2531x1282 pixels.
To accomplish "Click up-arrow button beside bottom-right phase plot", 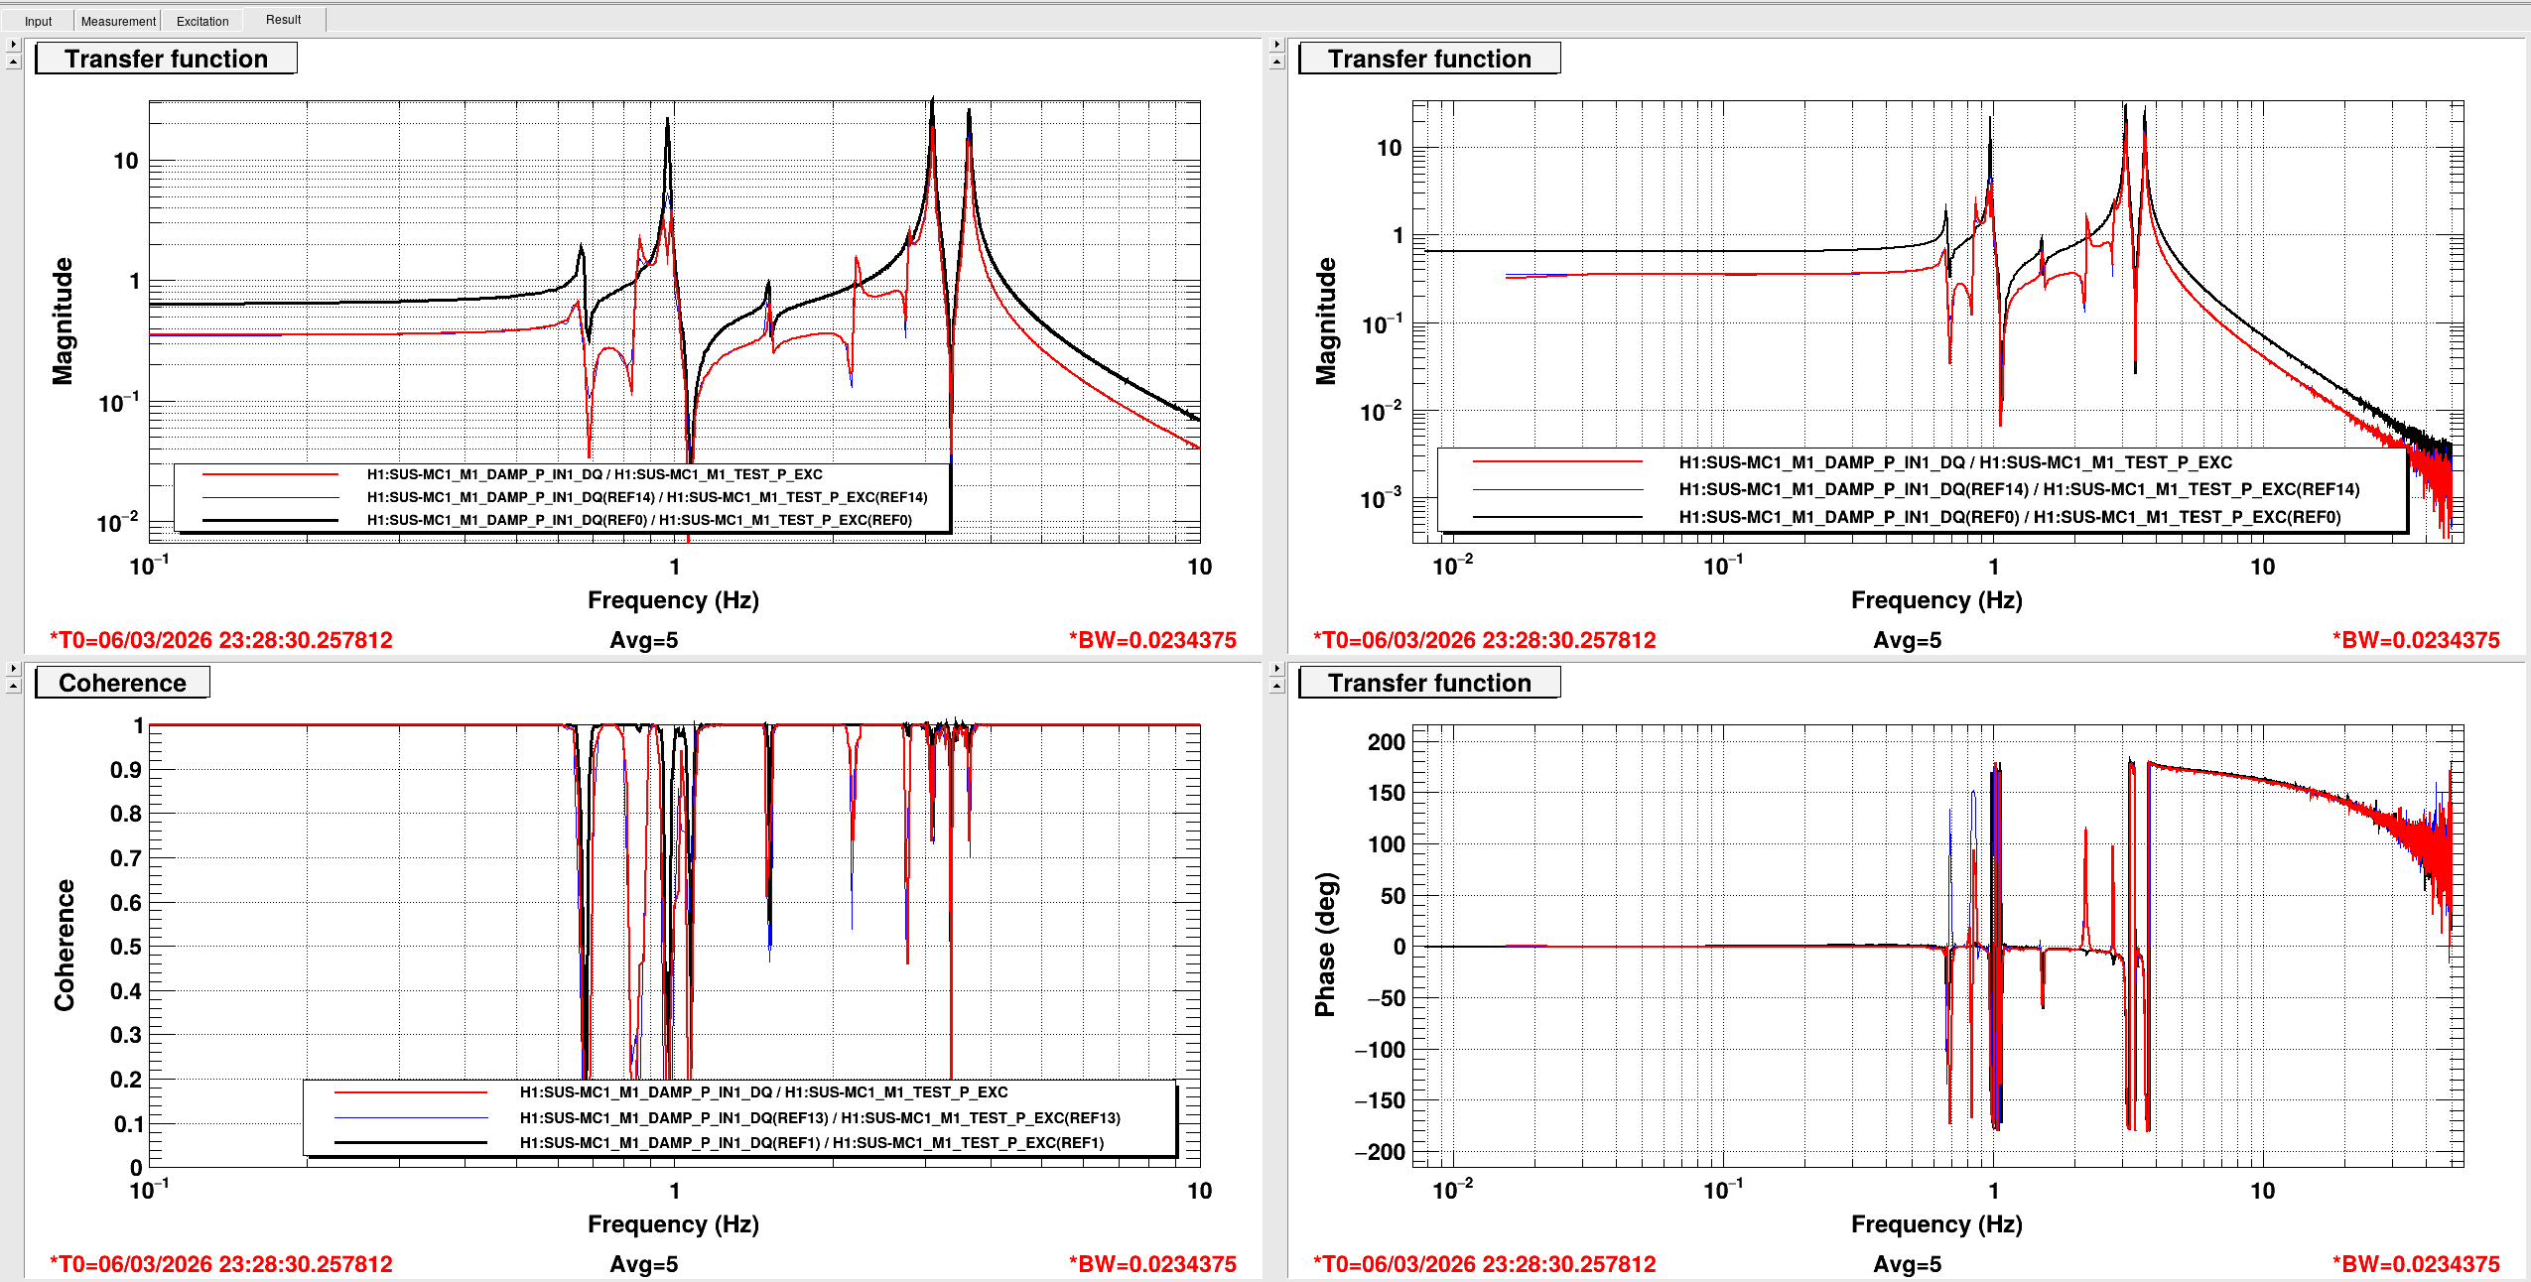I will pyautogui.click(x=1276, y=686).
